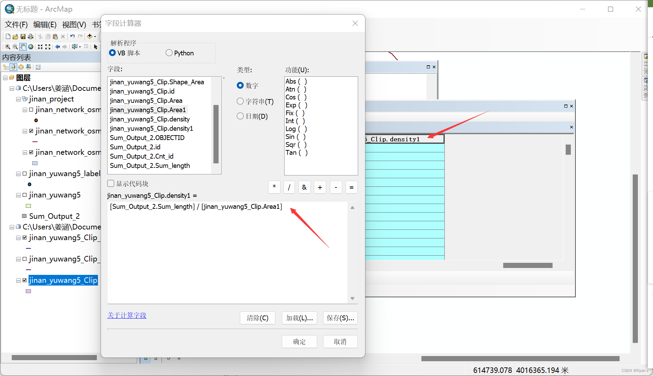Choose the Select Elements black arrow tool
The height and width of the screenshot is (376, 653).
coord(96,47)
